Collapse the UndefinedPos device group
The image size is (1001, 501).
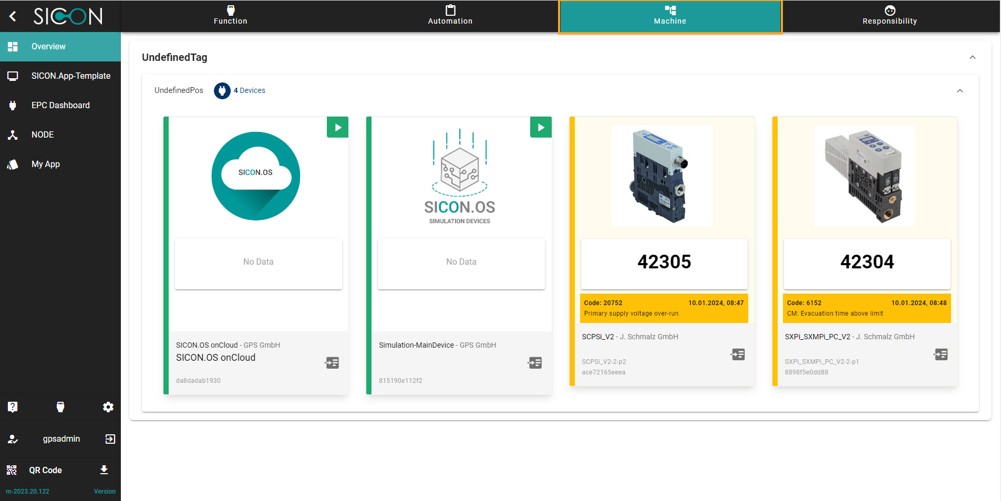(959, 91)
